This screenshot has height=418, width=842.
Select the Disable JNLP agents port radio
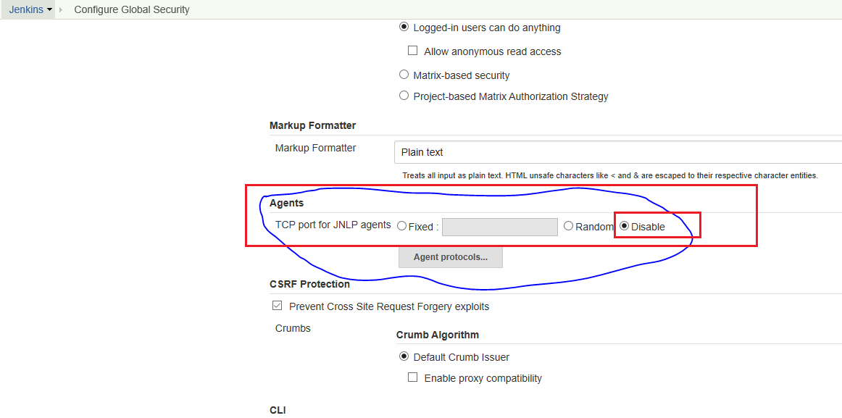click(x=624, y=227)
